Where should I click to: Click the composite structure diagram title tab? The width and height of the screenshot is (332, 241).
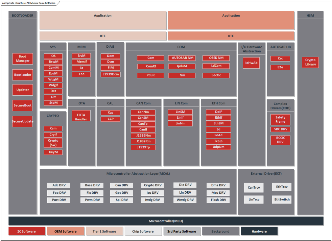(29, 3)
